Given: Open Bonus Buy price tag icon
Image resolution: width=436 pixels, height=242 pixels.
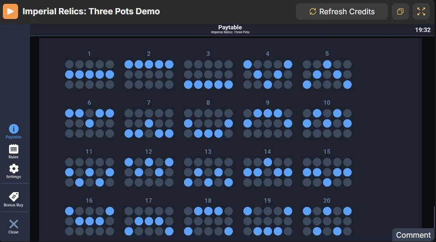Looking at the screenshot, I should tap(14, 197).
